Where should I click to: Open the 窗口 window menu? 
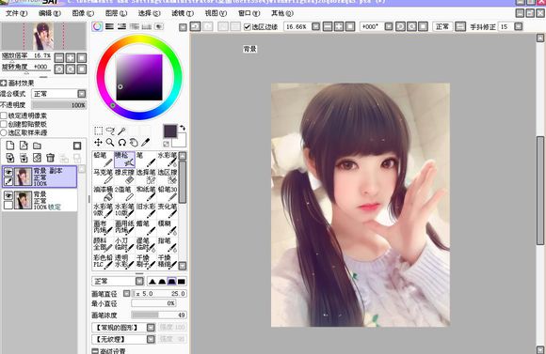249,13
